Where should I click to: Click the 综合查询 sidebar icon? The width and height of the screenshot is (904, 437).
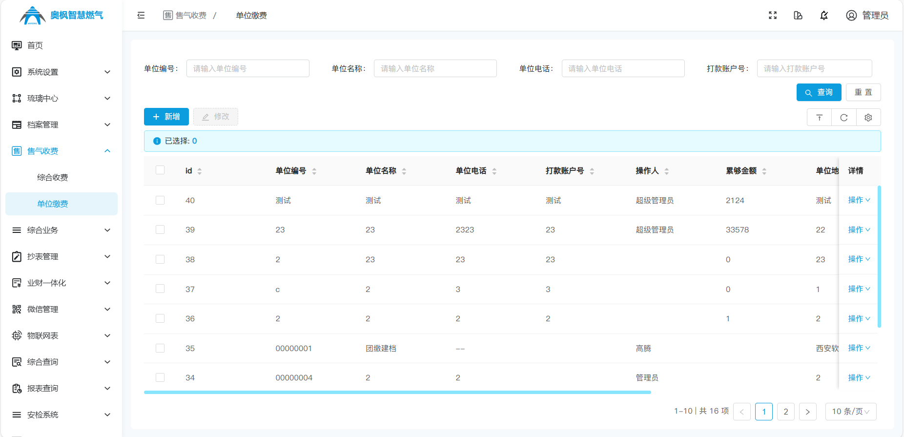pos(17,362)
